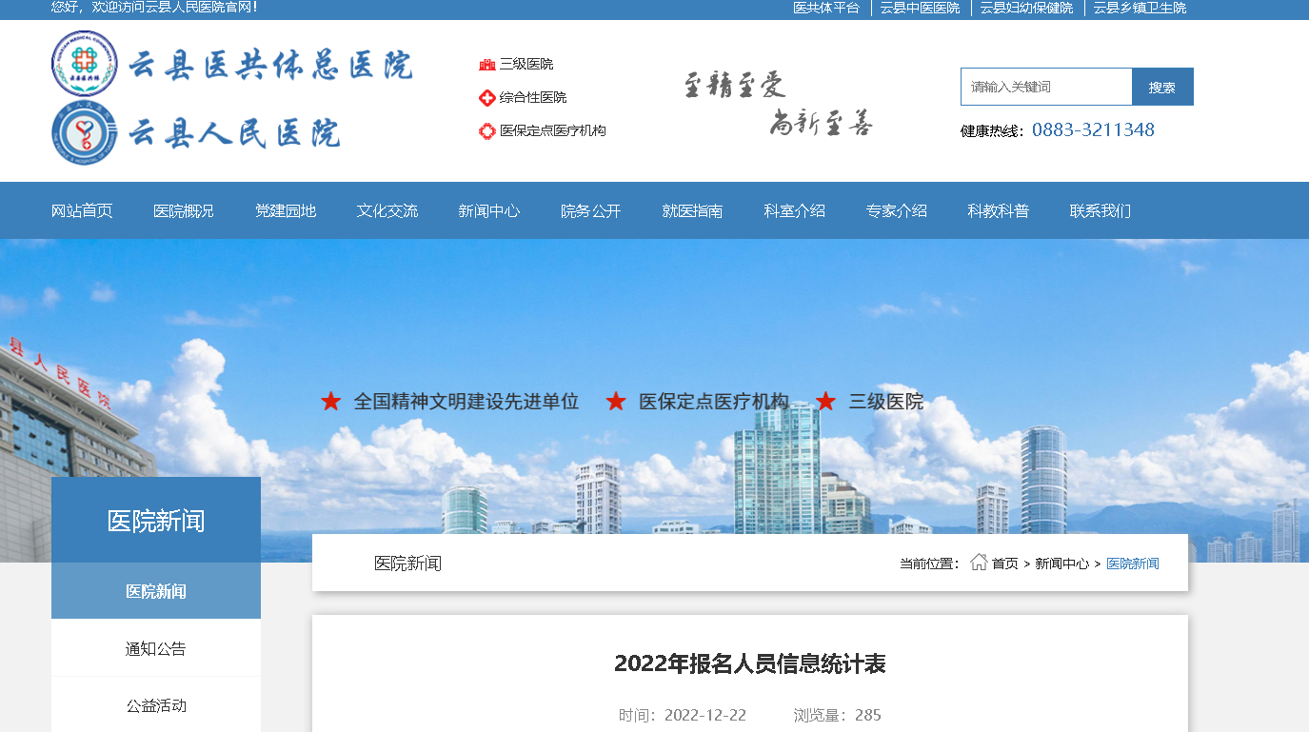Image resolution: width=1309 pixels, height=732 pixels.
Task: Open 院务公开 navigation menu
Action: pyautogui.click(x=591, y=210)
